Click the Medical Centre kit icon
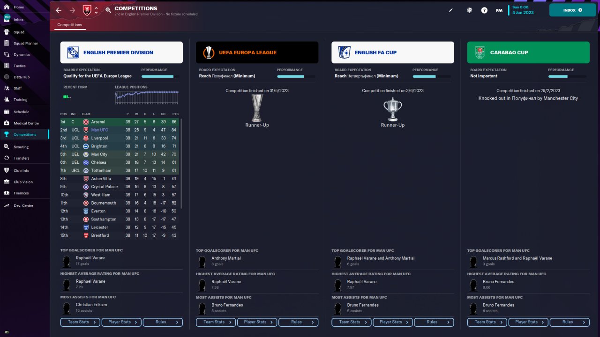This screenshot has height=337, width=600. pyautogui.click(x=7, y=123)
